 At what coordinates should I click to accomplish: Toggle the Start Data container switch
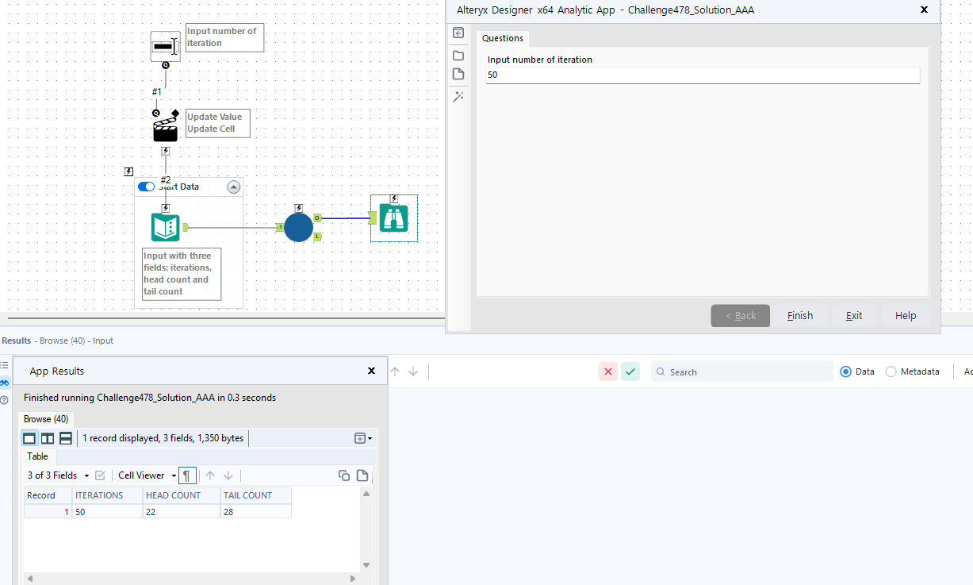click(x=146, y=187)
